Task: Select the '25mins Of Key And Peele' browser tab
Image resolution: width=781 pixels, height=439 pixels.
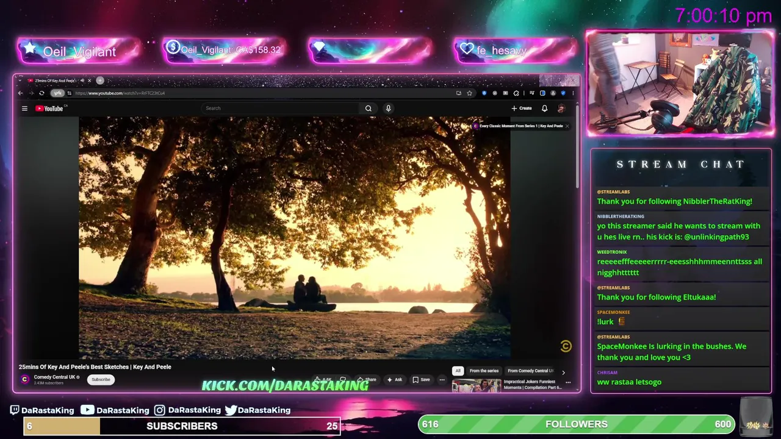Action: [55, 80]
